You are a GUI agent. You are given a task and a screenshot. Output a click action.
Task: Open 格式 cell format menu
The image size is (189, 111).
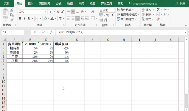(148, 19)
